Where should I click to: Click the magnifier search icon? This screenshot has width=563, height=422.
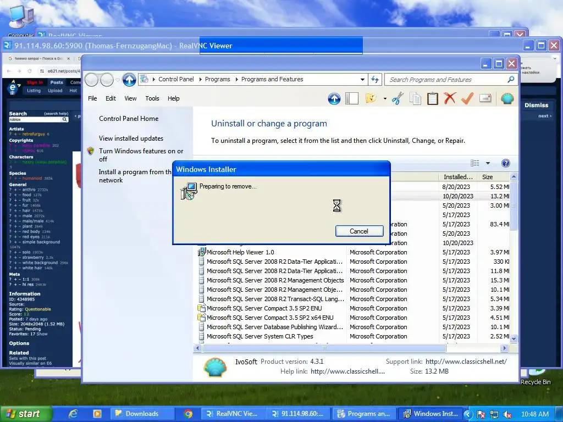click(x=511, y=79)
